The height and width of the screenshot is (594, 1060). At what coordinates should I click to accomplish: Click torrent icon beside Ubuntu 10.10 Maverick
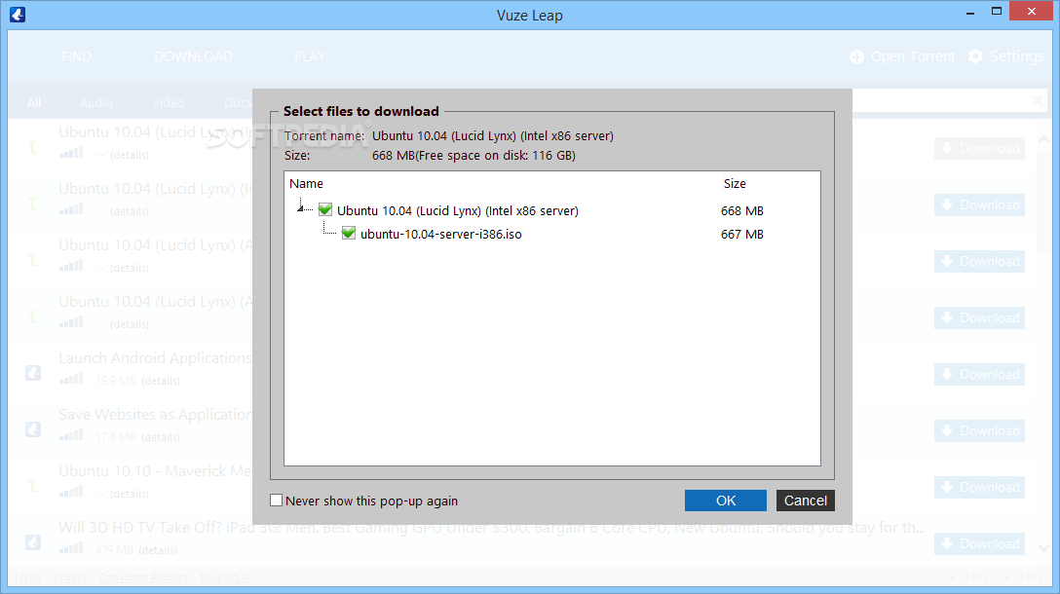[33, 486]
